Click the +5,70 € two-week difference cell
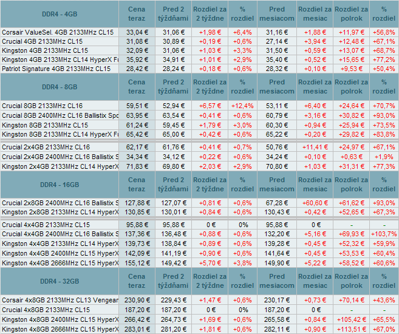 point(210,263)
